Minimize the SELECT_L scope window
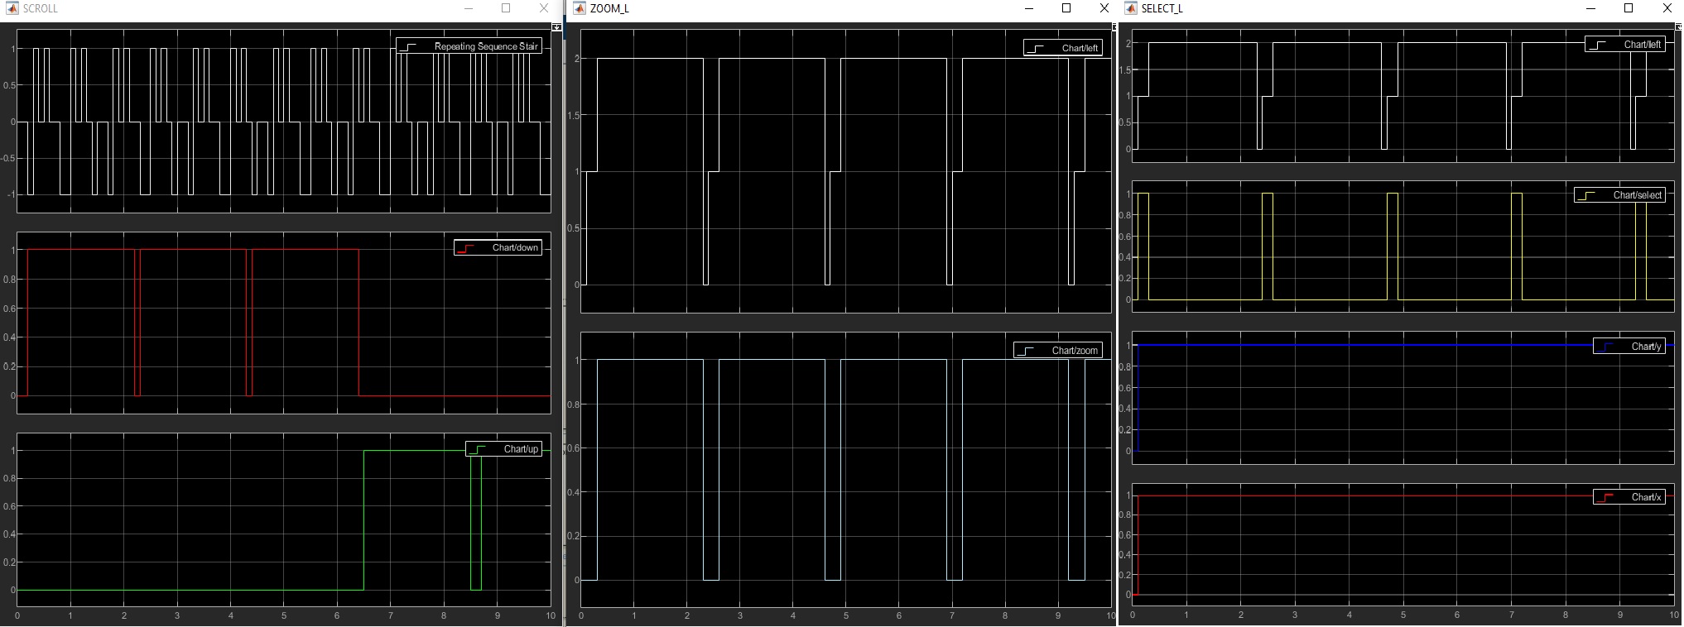Image resolution: width=1684 pixels, height=627 pixels. click(1591, 8)
